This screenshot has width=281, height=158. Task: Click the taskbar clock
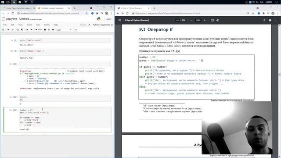pyautogui.click(x=269, y=2)
